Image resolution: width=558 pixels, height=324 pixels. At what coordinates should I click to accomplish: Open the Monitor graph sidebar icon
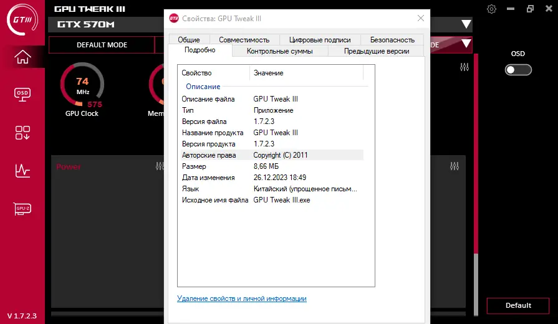[x=22, y=170]
